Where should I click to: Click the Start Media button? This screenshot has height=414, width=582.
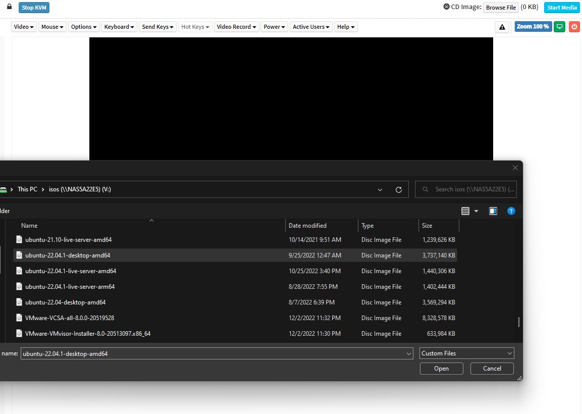(562, 8)
